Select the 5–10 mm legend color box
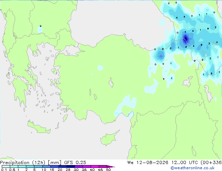222x171 pixels. (x=38, y=166)
